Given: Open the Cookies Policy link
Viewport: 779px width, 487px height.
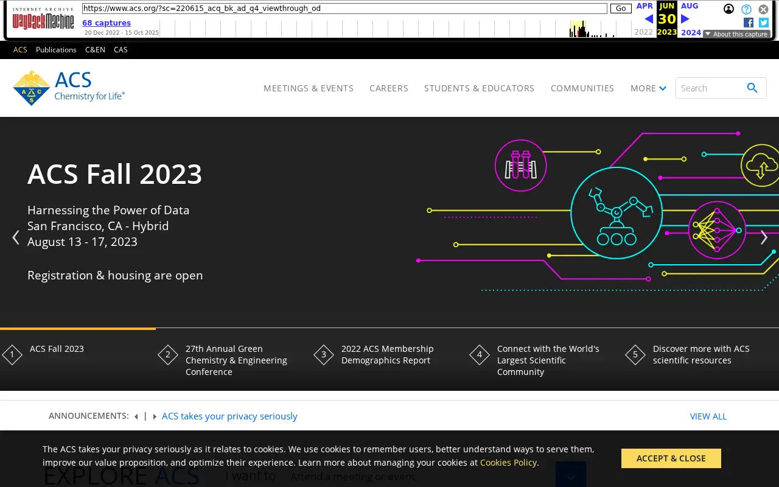Looking at the screenshot, I should click(508, 463).
